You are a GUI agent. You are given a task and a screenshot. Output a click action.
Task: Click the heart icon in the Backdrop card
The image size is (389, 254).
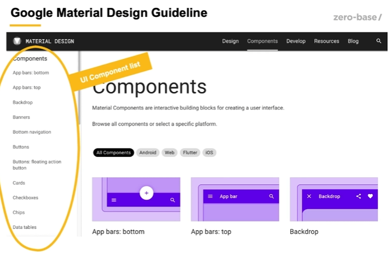pyautogui.click(x=370, y=196)
